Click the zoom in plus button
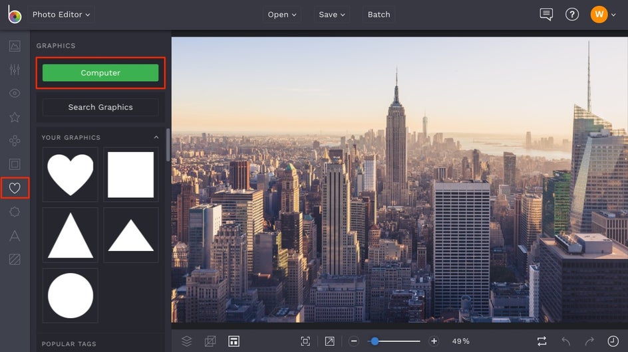 click(434, 341)
